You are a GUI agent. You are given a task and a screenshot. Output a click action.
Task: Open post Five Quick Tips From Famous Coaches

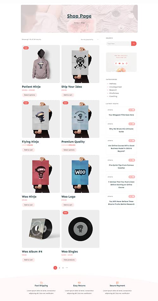tap(121, 166)
